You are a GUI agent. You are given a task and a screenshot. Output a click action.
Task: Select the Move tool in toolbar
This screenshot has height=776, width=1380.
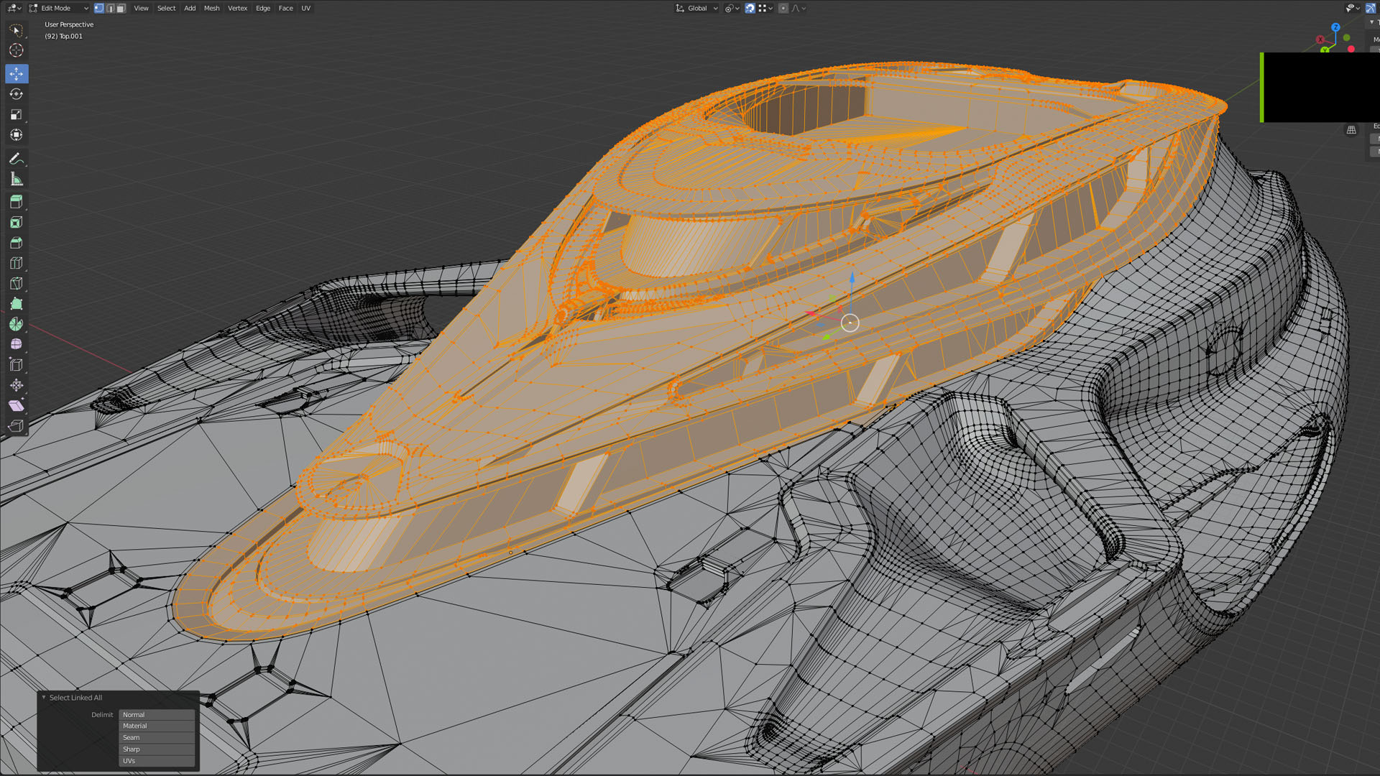[16, 73]
